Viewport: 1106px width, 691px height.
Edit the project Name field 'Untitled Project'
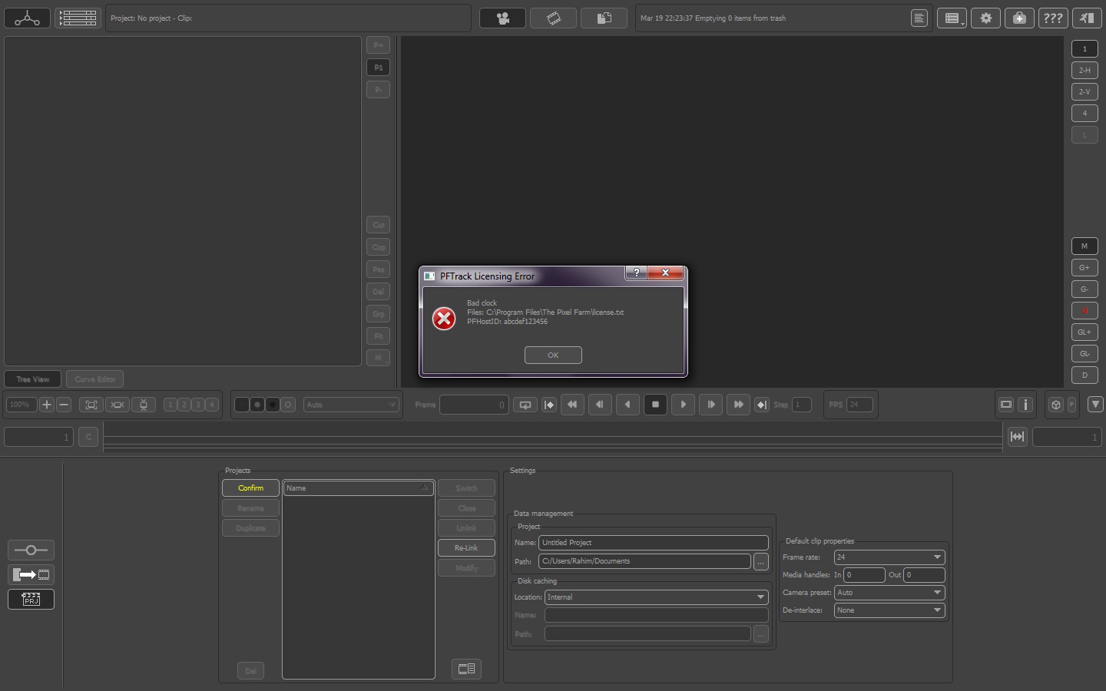click(x=654, y=543)
